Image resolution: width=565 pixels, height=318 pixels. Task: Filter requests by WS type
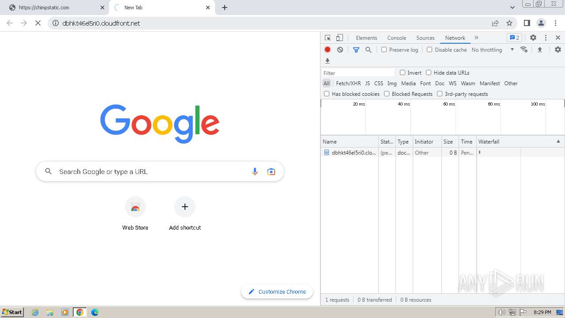point(452,83)
